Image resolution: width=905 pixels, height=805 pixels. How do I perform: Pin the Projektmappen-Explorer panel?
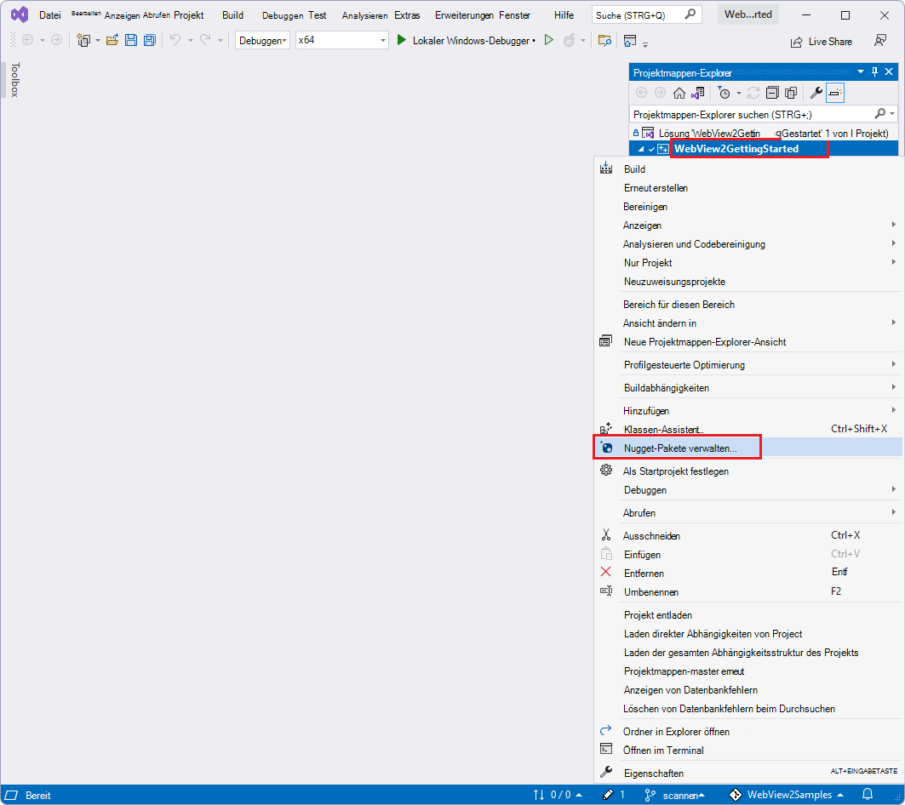(x=873, y=71)
